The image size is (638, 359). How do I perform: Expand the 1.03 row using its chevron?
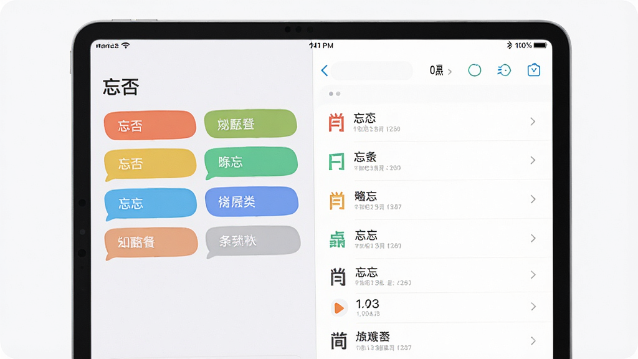pyautogui.click(x=533, y=307)
